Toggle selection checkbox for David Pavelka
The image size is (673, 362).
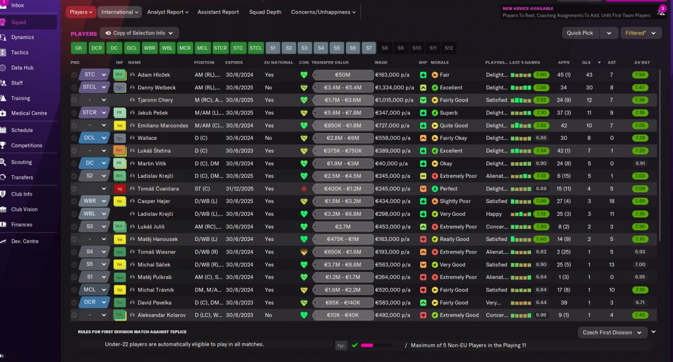tap(74, 303)
